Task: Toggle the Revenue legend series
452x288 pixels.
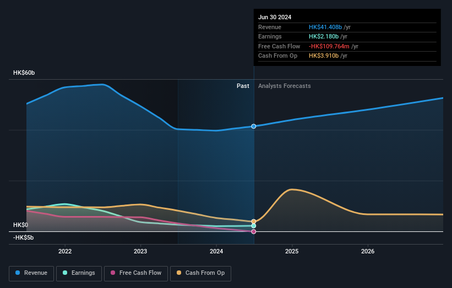Action: pyautogui.click(x=31, y=273)
